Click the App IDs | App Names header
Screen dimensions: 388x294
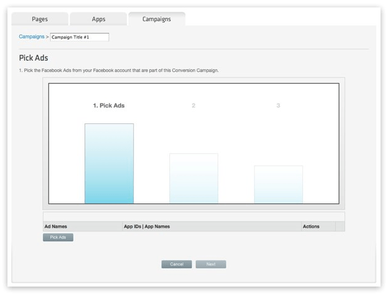[212, 226]
